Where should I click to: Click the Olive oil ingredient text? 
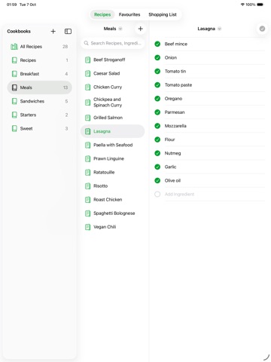172,180
